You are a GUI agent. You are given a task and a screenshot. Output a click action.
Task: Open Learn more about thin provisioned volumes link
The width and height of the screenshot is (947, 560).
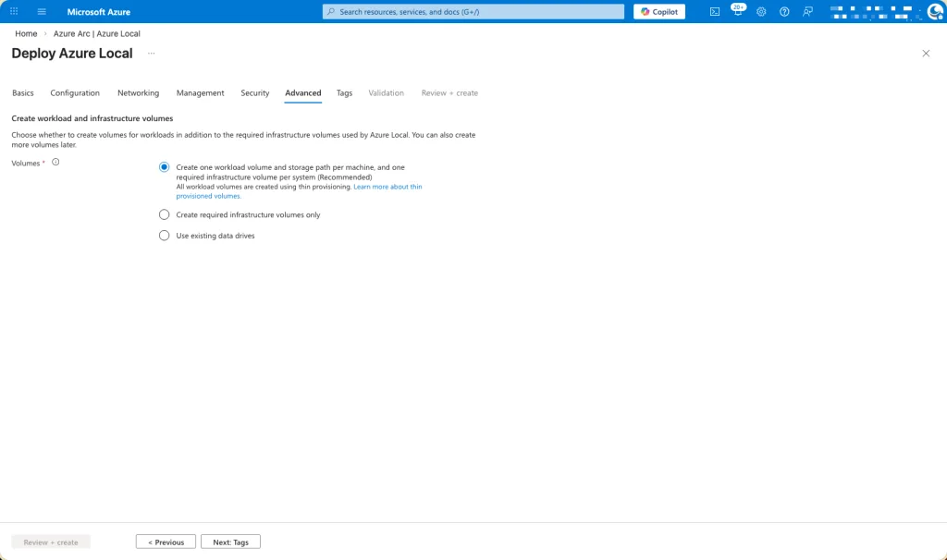387,187
